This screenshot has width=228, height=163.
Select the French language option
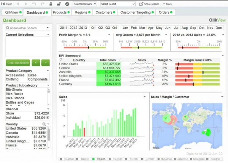pyautogui.click(x=132, y=159)
